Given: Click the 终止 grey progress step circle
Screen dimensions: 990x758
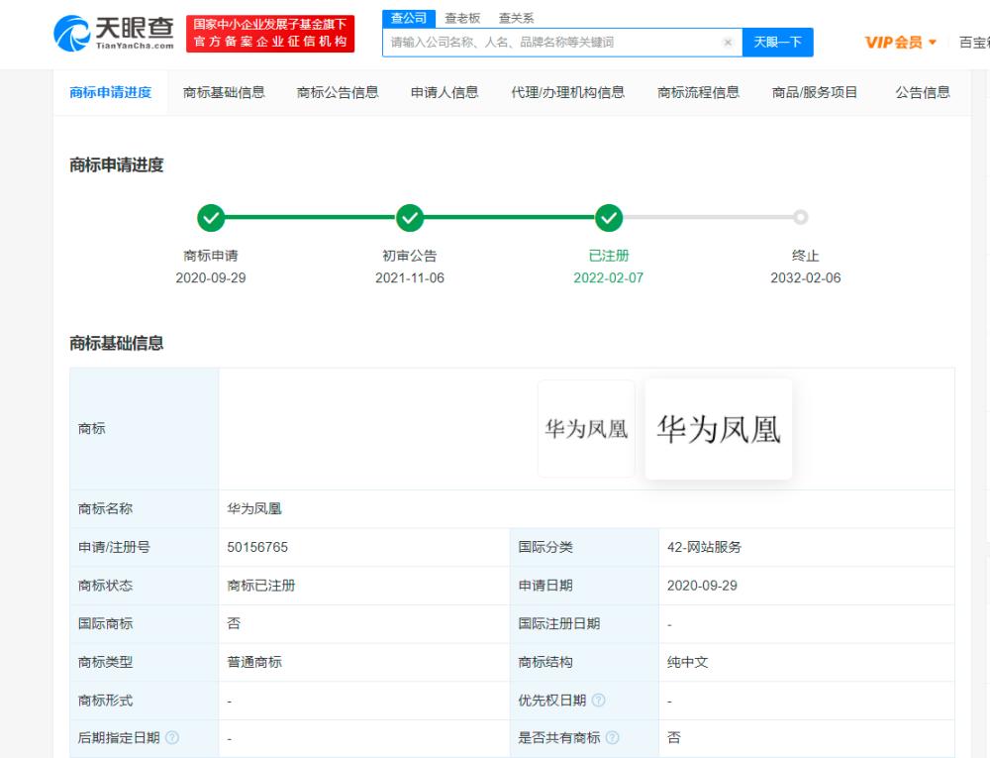Looking at the screenshot, I should [x=801, y=217].
